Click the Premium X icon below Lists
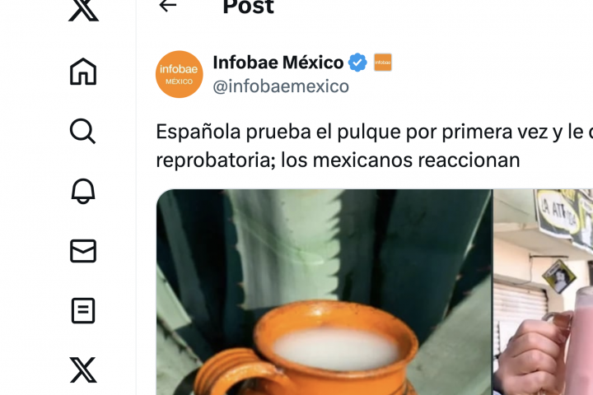This screenshot has height=395, width=593. coord(83,370)
